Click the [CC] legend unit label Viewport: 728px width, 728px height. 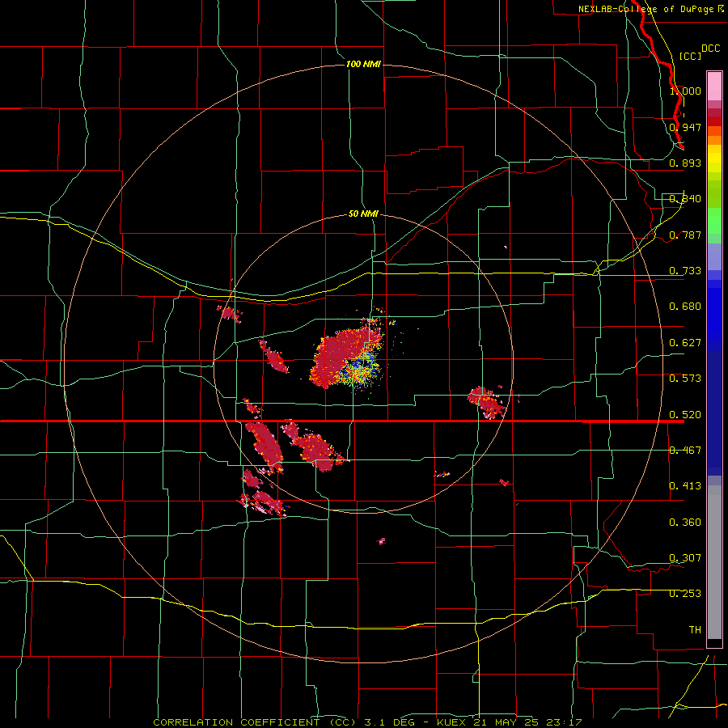(690, 56)
